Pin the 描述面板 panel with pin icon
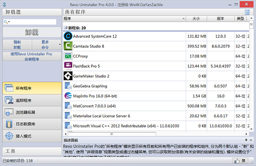 246,140
